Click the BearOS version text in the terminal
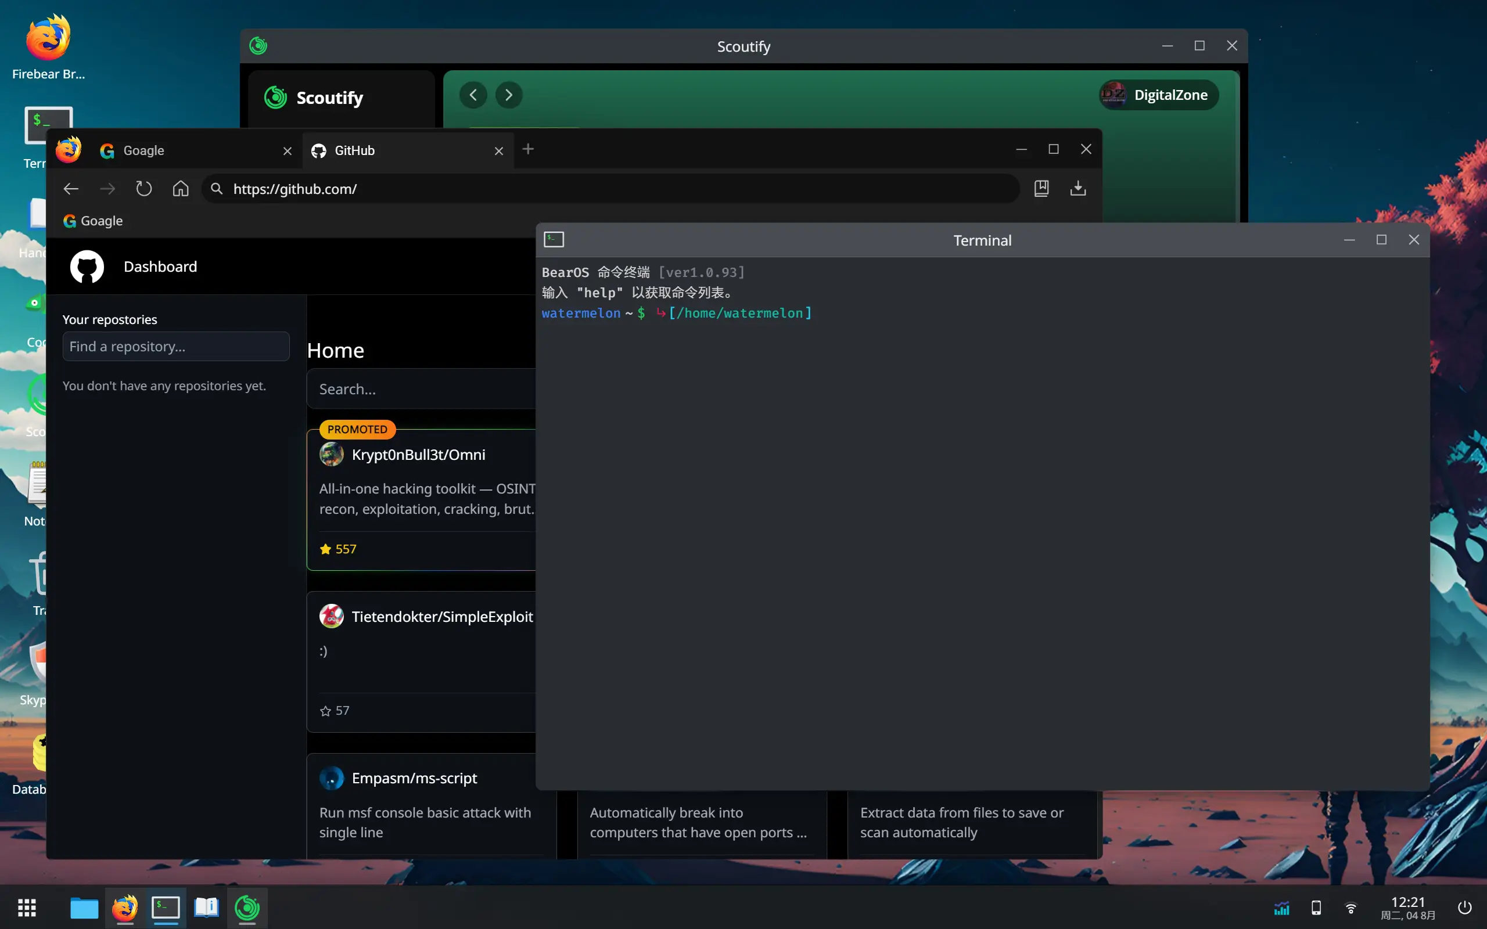Image resolution: width=1487 pixels, height=929 pixels. click(701, 272)
